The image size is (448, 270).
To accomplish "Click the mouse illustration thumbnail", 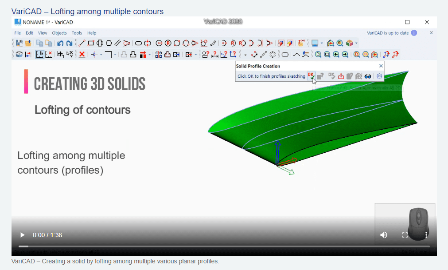I will pos(405,224).
